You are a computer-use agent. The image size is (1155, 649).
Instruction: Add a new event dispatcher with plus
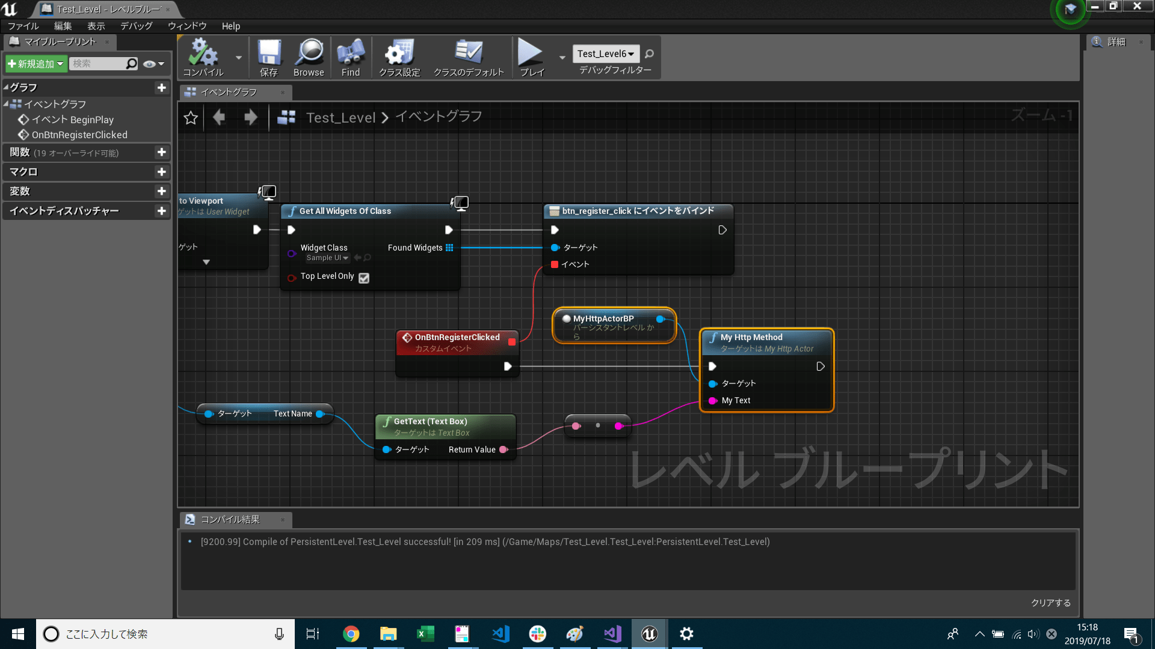coord(161,211)
